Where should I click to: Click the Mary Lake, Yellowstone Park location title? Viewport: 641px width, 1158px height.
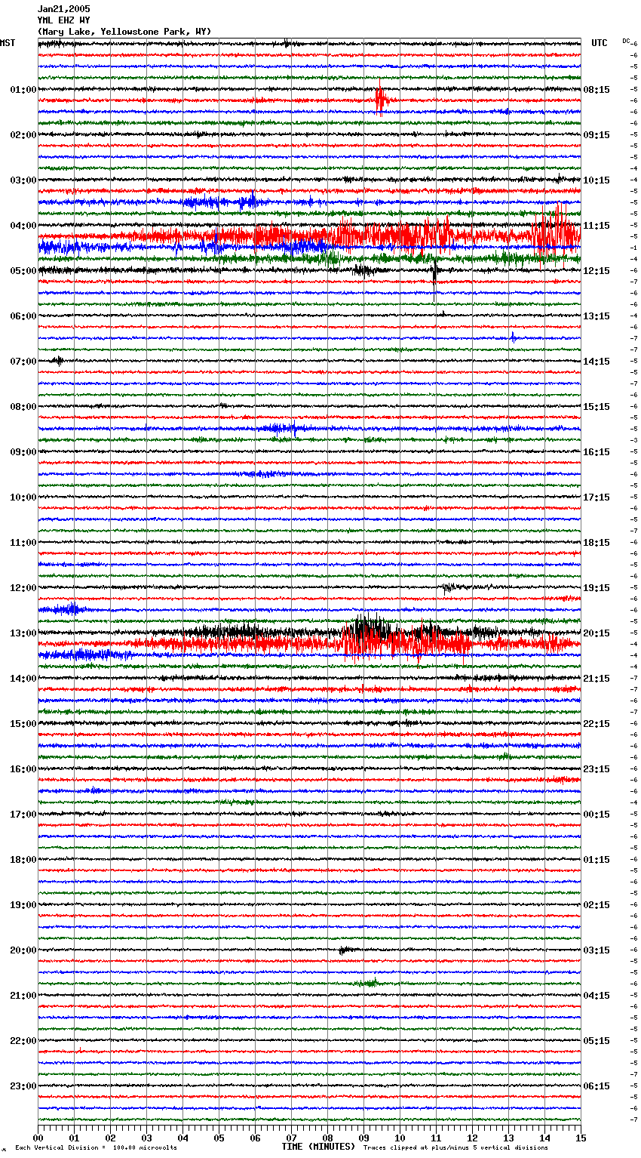click(x=124, y=32)
